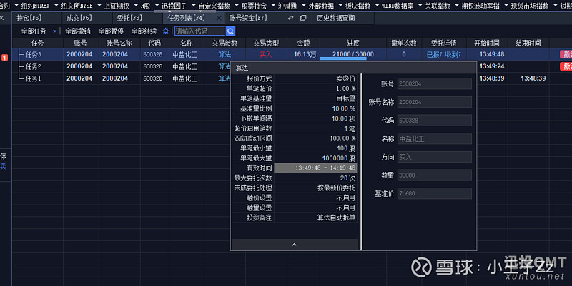
Task: Click the 基准价 field showing 7.680
Action: [435, 193]
